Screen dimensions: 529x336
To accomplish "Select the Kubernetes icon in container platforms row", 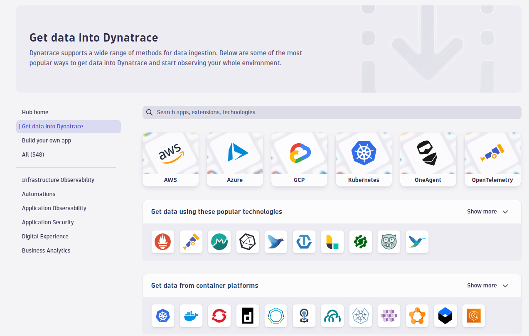I will point(163,316).
